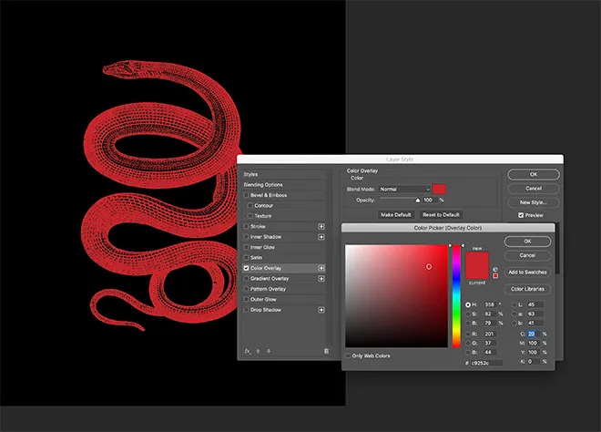Click the plus icon beside Stroke

click(x=321, y=226)
